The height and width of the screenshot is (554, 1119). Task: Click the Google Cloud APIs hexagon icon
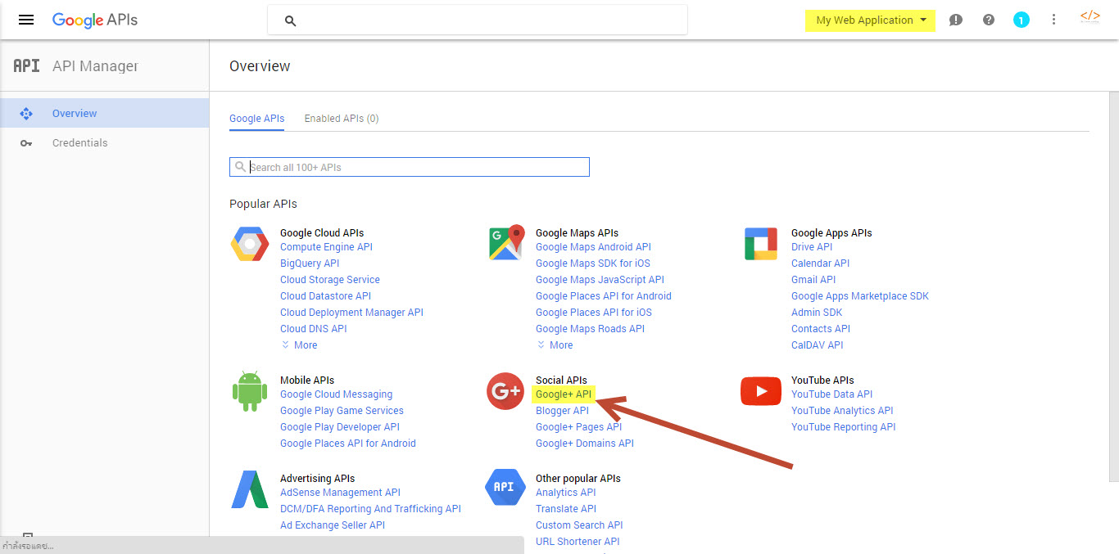[x=250, y=244]
